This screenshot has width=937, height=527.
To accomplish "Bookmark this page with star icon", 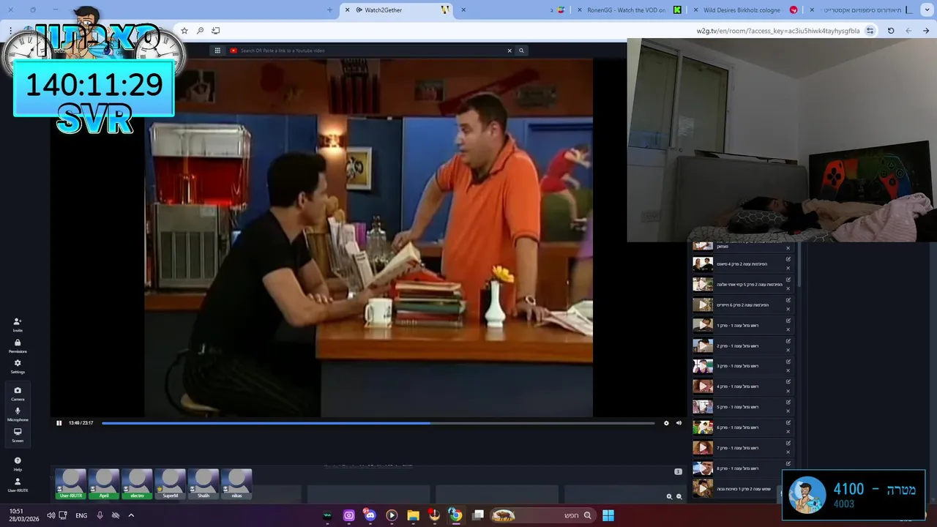I will coord(184,31).
